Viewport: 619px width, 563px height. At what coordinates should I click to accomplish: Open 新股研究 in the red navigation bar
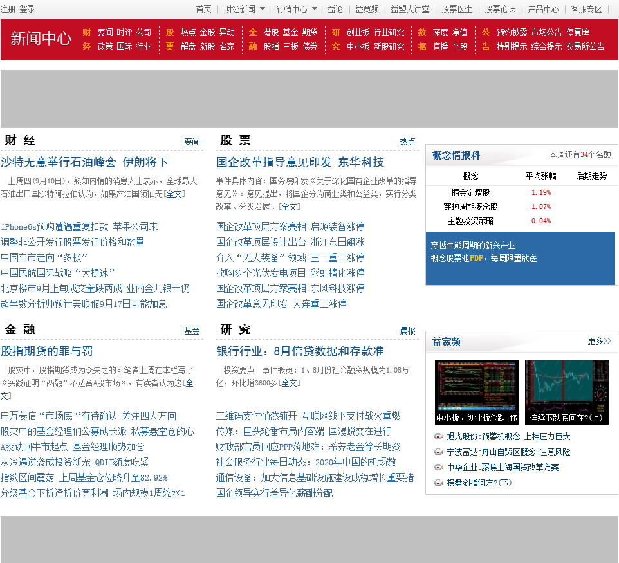[389, 46]
